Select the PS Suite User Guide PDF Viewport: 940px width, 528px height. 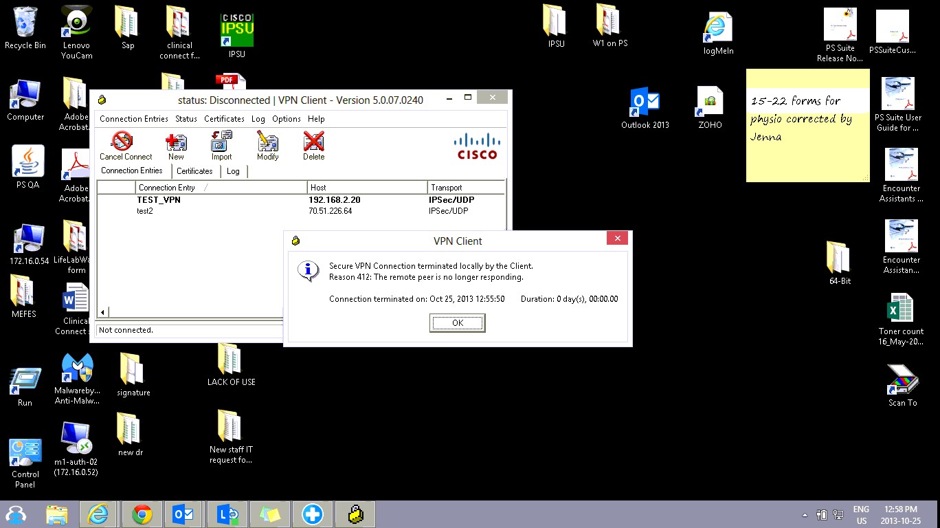[898, 104]
